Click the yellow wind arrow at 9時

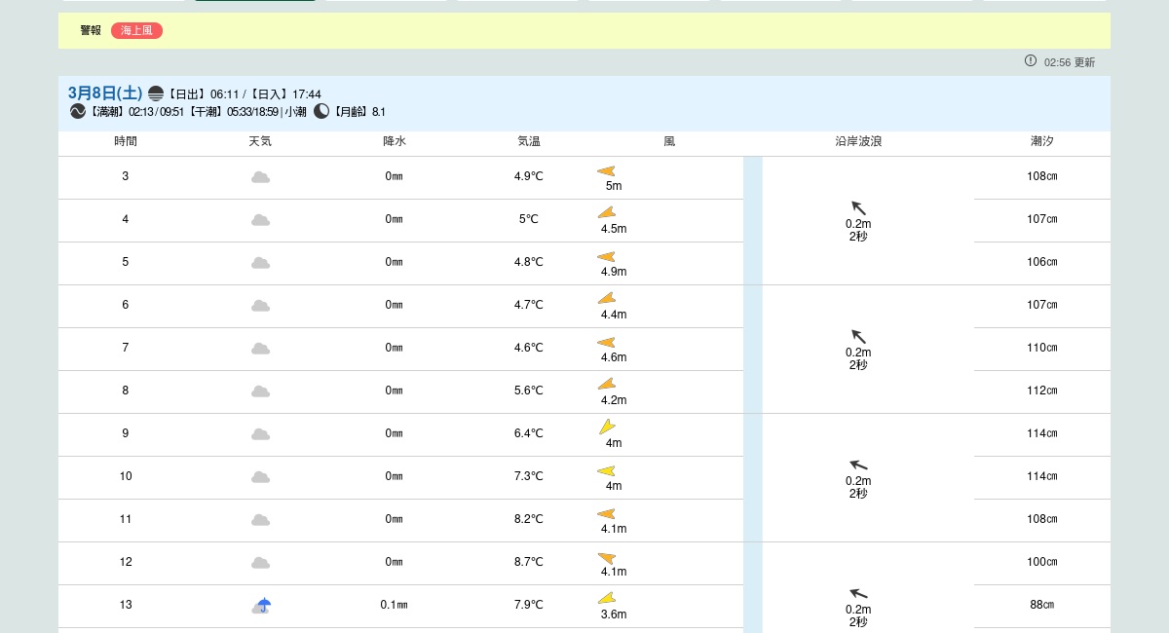coord(606,427)
